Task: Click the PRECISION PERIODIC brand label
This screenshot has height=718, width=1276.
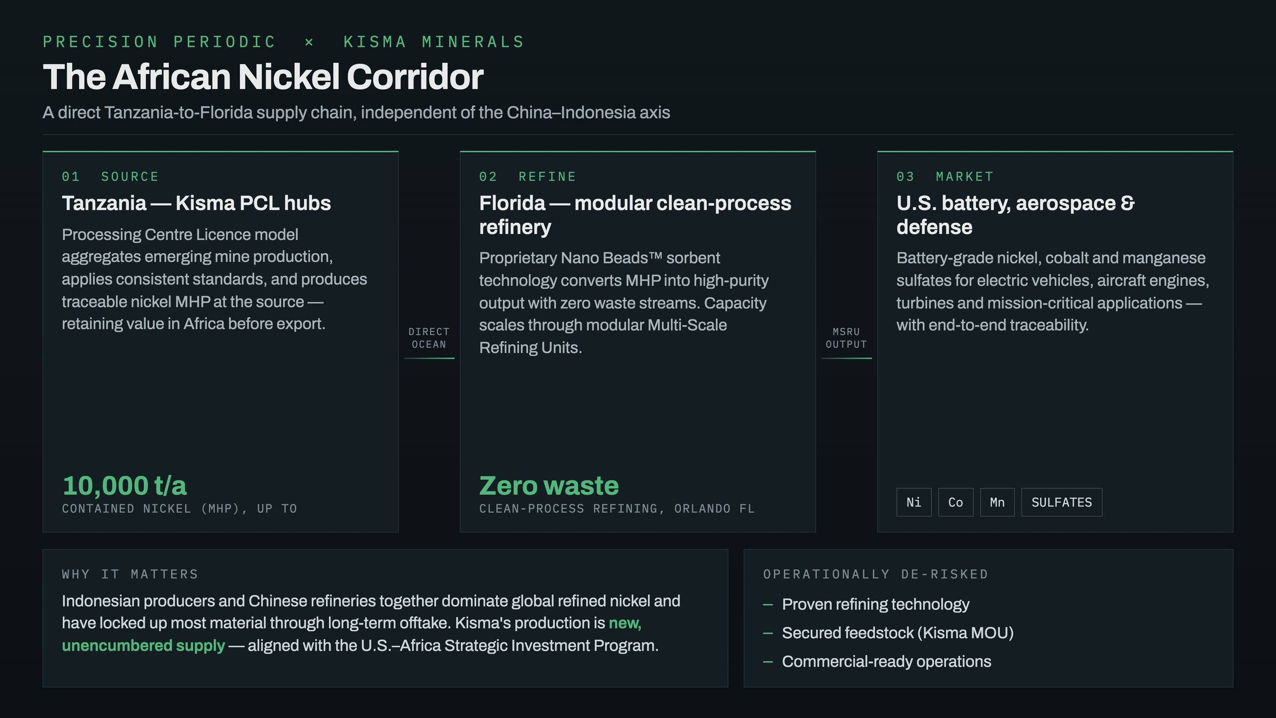Action: [159, 42]
